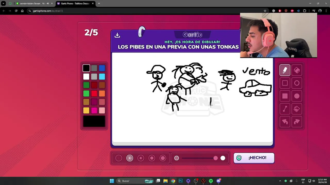330x185 pixels.
Task: Open Spotify from the taskbar
Action: click(x=211, y=181)
